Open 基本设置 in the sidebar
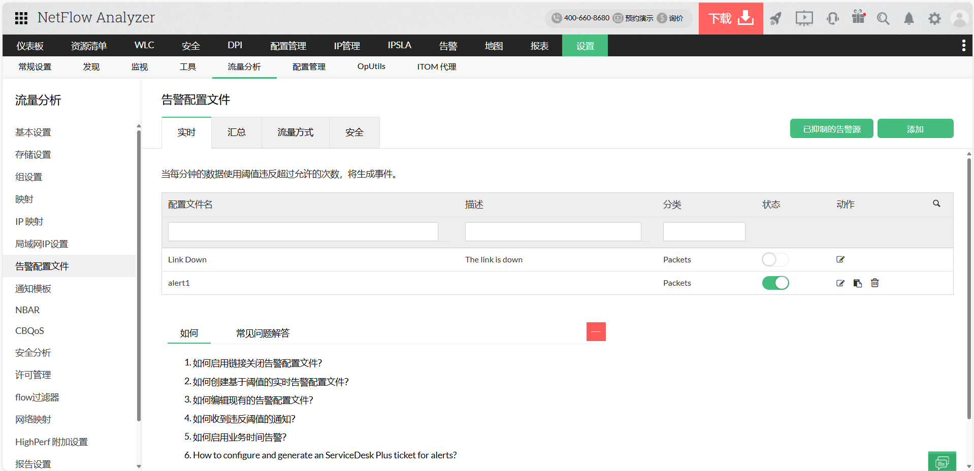 [33, 132]
